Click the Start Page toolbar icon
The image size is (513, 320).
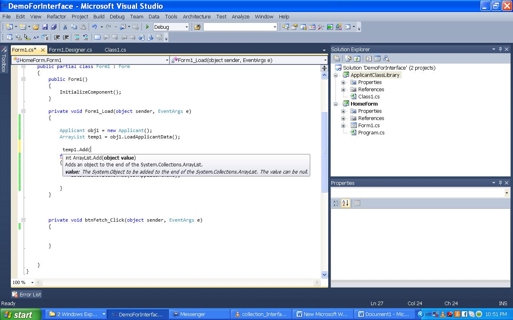[x=329, y=27]
